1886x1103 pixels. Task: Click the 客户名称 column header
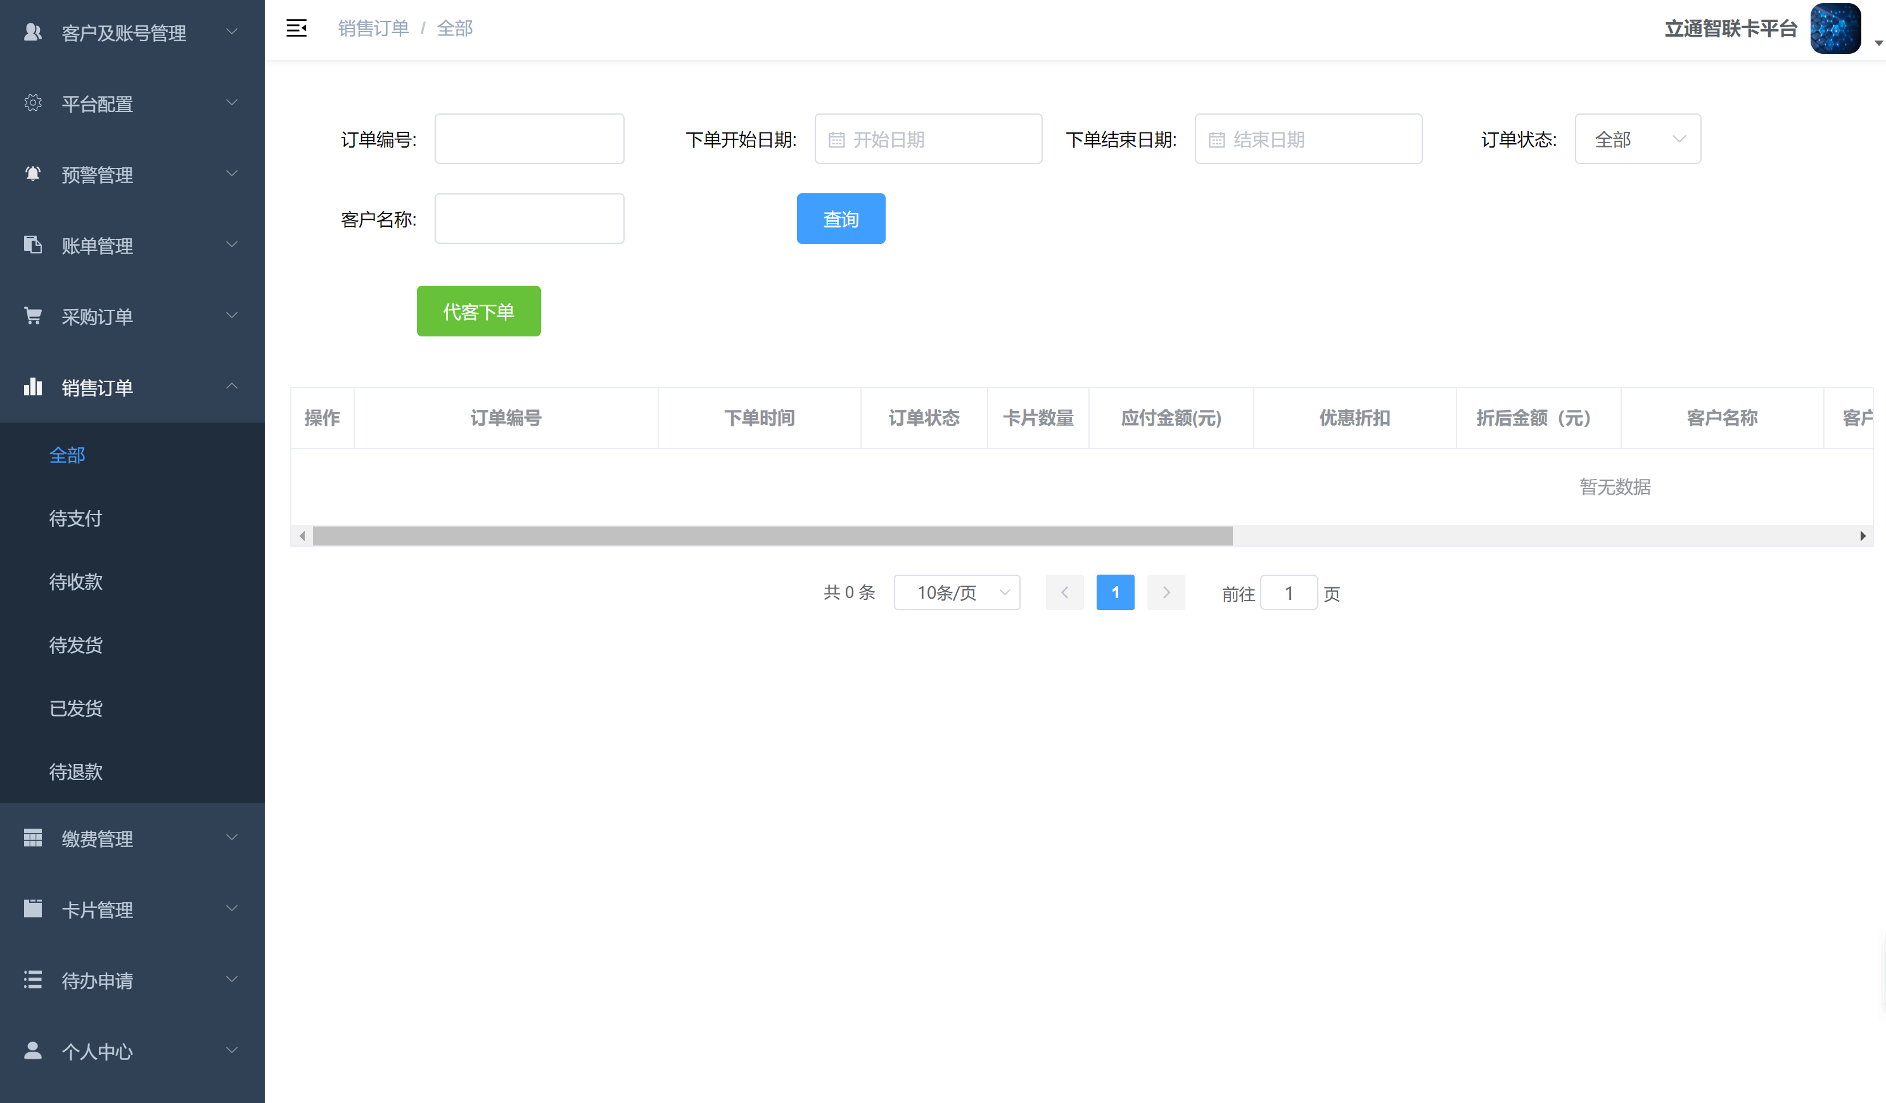point(1722,418)
